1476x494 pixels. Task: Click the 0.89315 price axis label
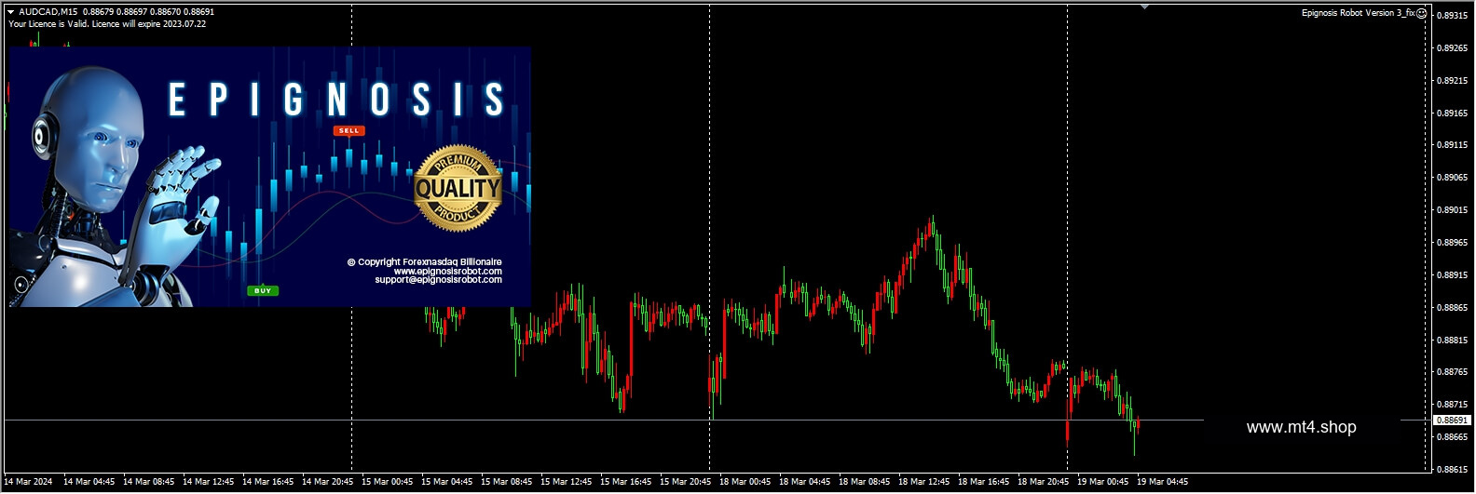(1453, 16)
